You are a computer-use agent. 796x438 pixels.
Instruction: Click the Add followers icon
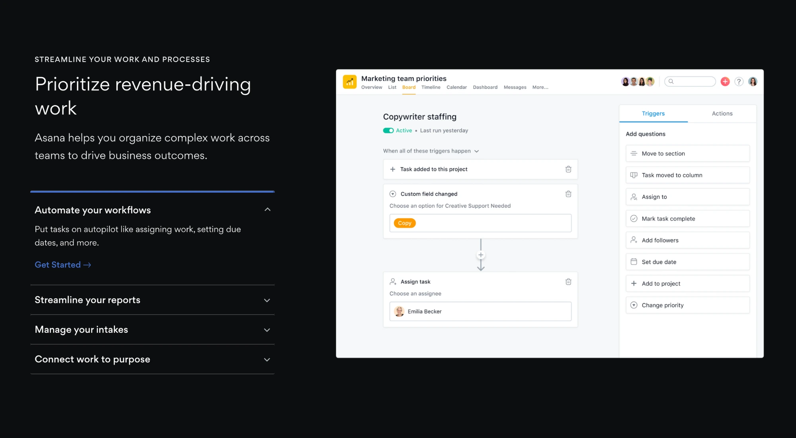[634, 240]
